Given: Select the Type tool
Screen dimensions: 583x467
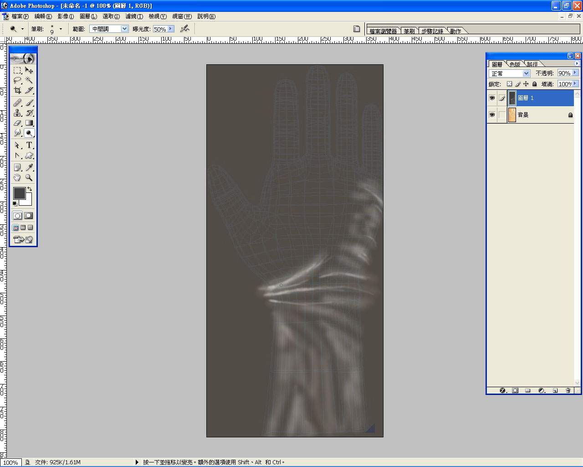Looking at the screenshot, I should [x=29, y=145].
